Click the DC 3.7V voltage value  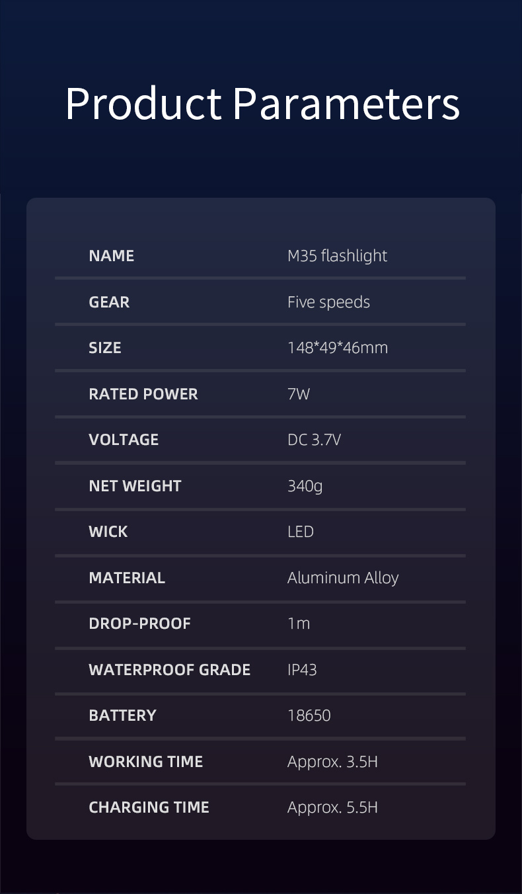314,440
